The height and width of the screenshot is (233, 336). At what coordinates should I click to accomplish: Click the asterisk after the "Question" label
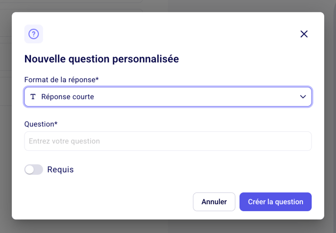tap(56, 123)
